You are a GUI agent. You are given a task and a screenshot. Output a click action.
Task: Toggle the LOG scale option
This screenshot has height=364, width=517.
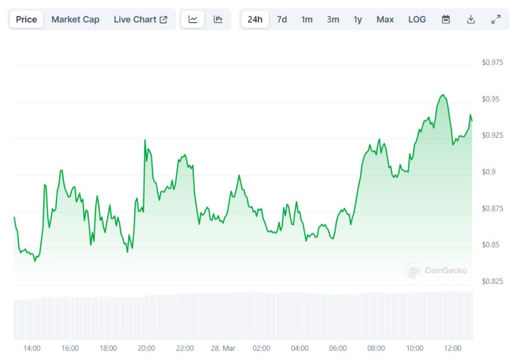click(417, 19)
